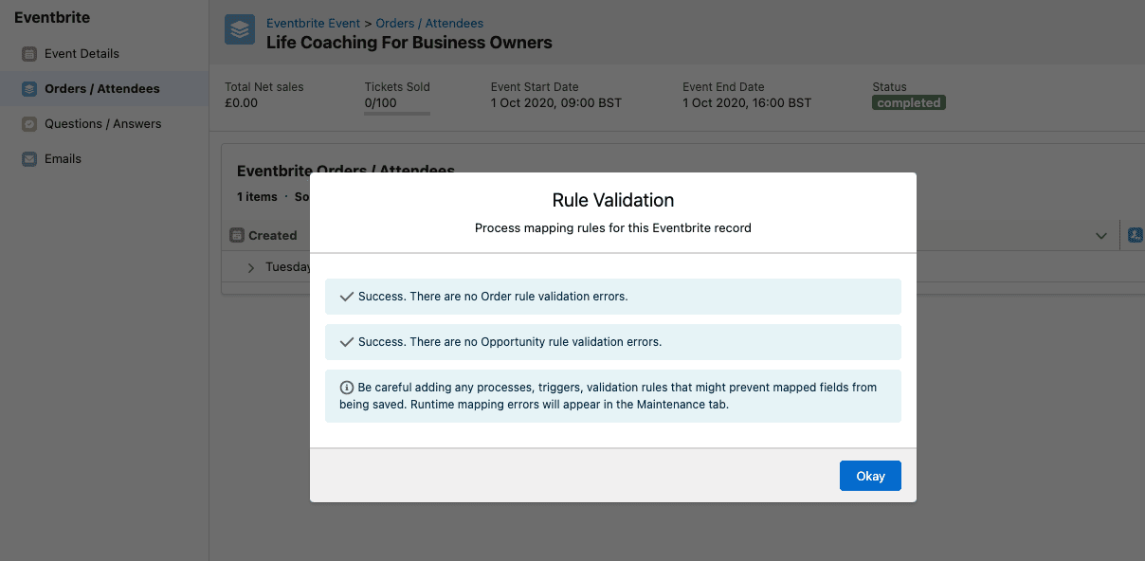
Task: Click the Okay button in Rule Validation dialog
Action: click(x=870, y=476)
